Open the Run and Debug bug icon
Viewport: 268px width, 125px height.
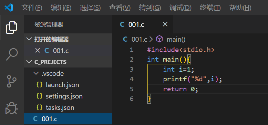point(11,108)
